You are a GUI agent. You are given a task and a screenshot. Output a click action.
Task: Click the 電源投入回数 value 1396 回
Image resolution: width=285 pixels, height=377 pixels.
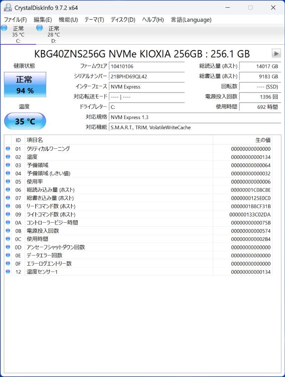[260, 97]
